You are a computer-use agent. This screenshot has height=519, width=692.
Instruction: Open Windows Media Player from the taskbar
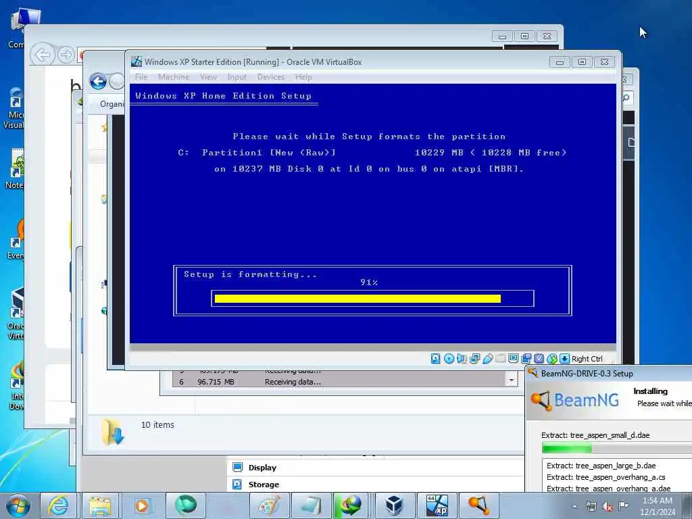[142, 505]
